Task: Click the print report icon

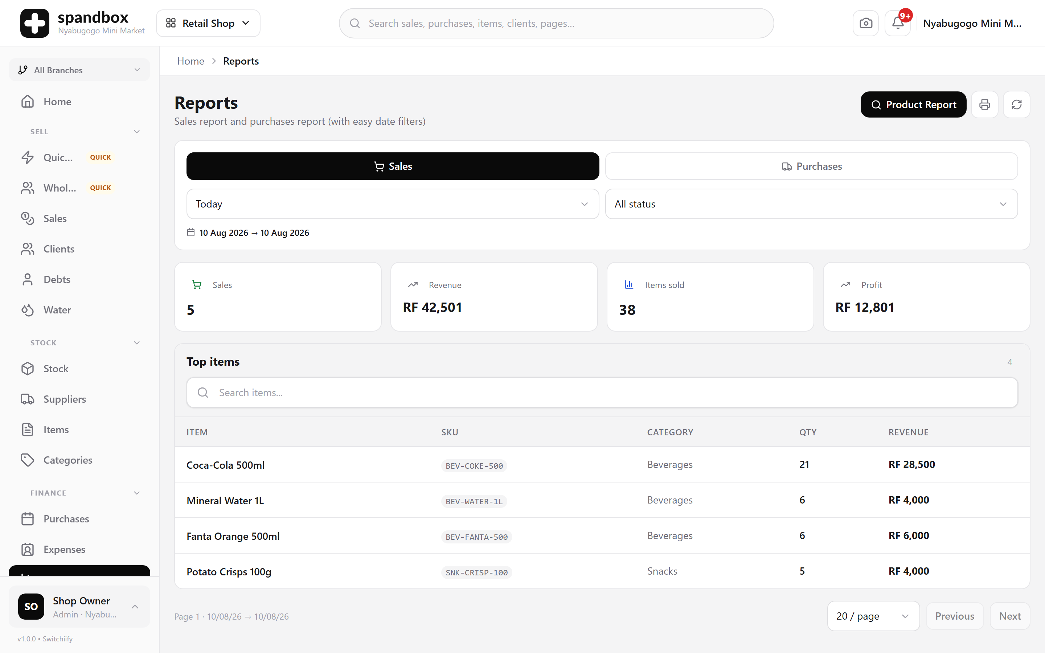Action: pos(984,104)
